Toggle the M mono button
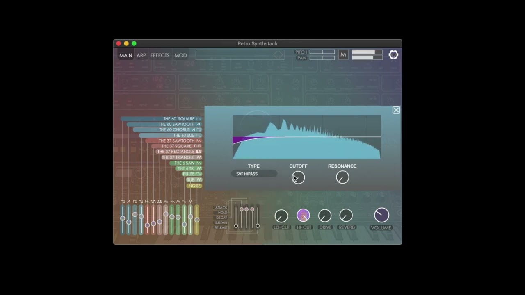525x295 pixels. [x=343, y=54]
